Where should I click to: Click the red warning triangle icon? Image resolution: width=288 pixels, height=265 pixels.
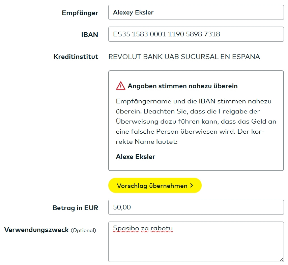point(120,86)
